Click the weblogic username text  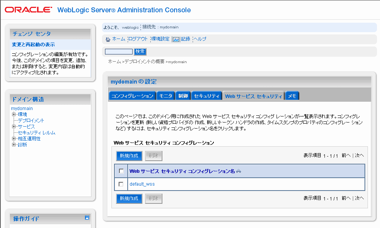tap(130, 27)
